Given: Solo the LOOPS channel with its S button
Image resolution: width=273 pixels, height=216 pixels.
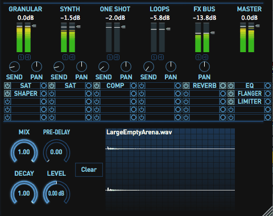Looking at the screenshot, I should tap(154, 57).
